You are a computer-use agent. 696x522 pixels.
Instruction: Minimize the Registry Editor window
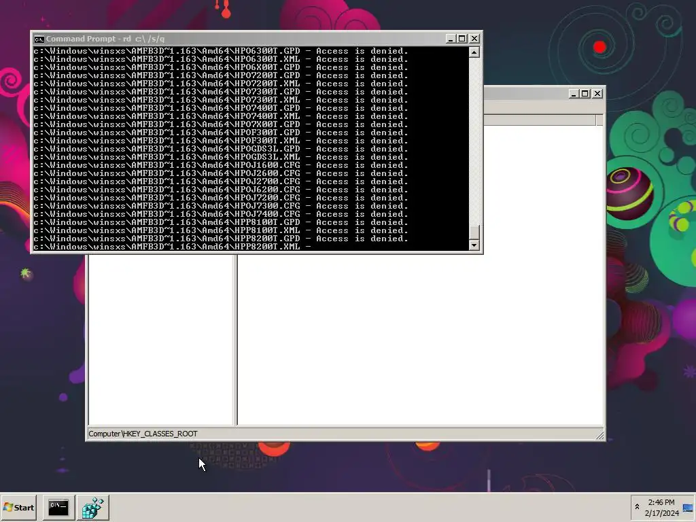coord(574,94)
